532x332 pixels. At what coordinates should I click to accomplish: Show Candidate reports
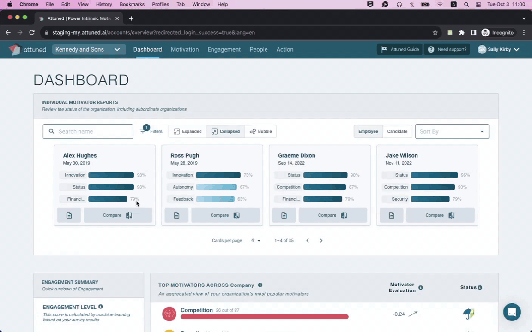point(397,131)
